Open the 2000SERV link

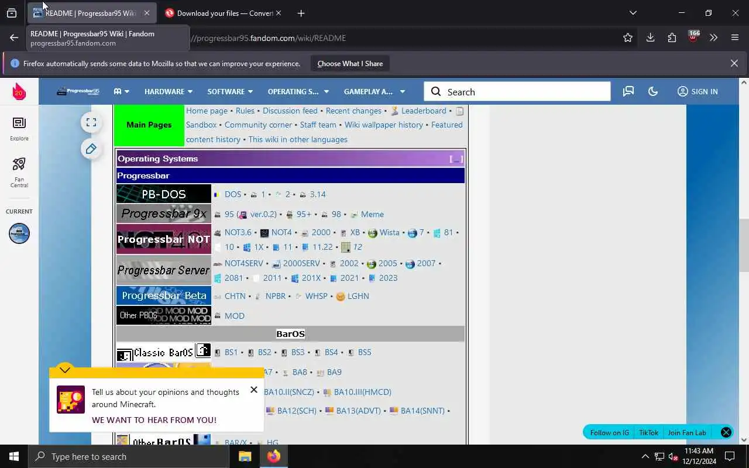click(x=301, y=263)
